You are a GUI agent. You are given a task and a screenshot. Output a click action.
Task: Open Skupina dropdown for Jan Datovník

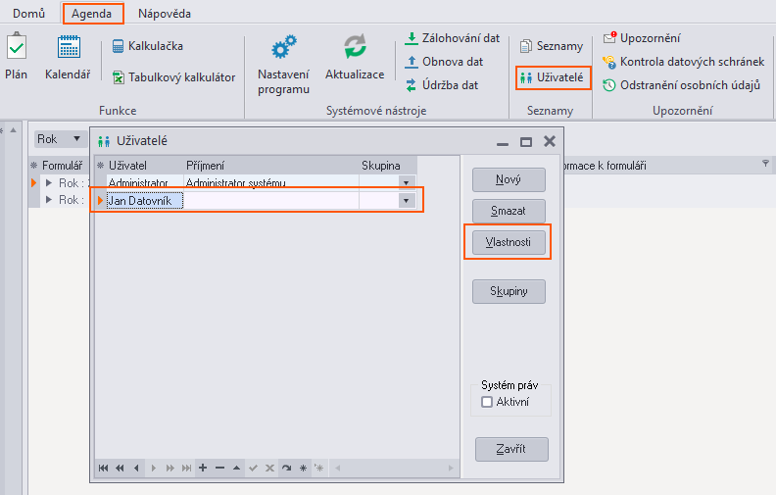[406, 200]
